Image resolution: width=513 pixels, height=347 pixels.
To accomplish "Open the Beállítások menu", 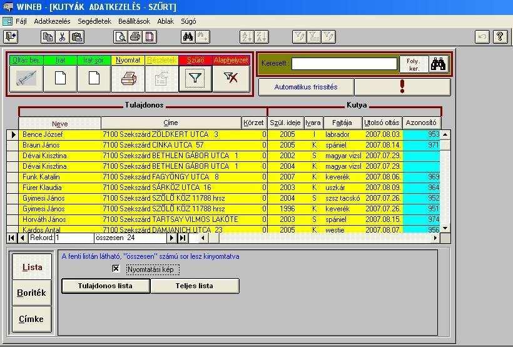I will 134,22.
